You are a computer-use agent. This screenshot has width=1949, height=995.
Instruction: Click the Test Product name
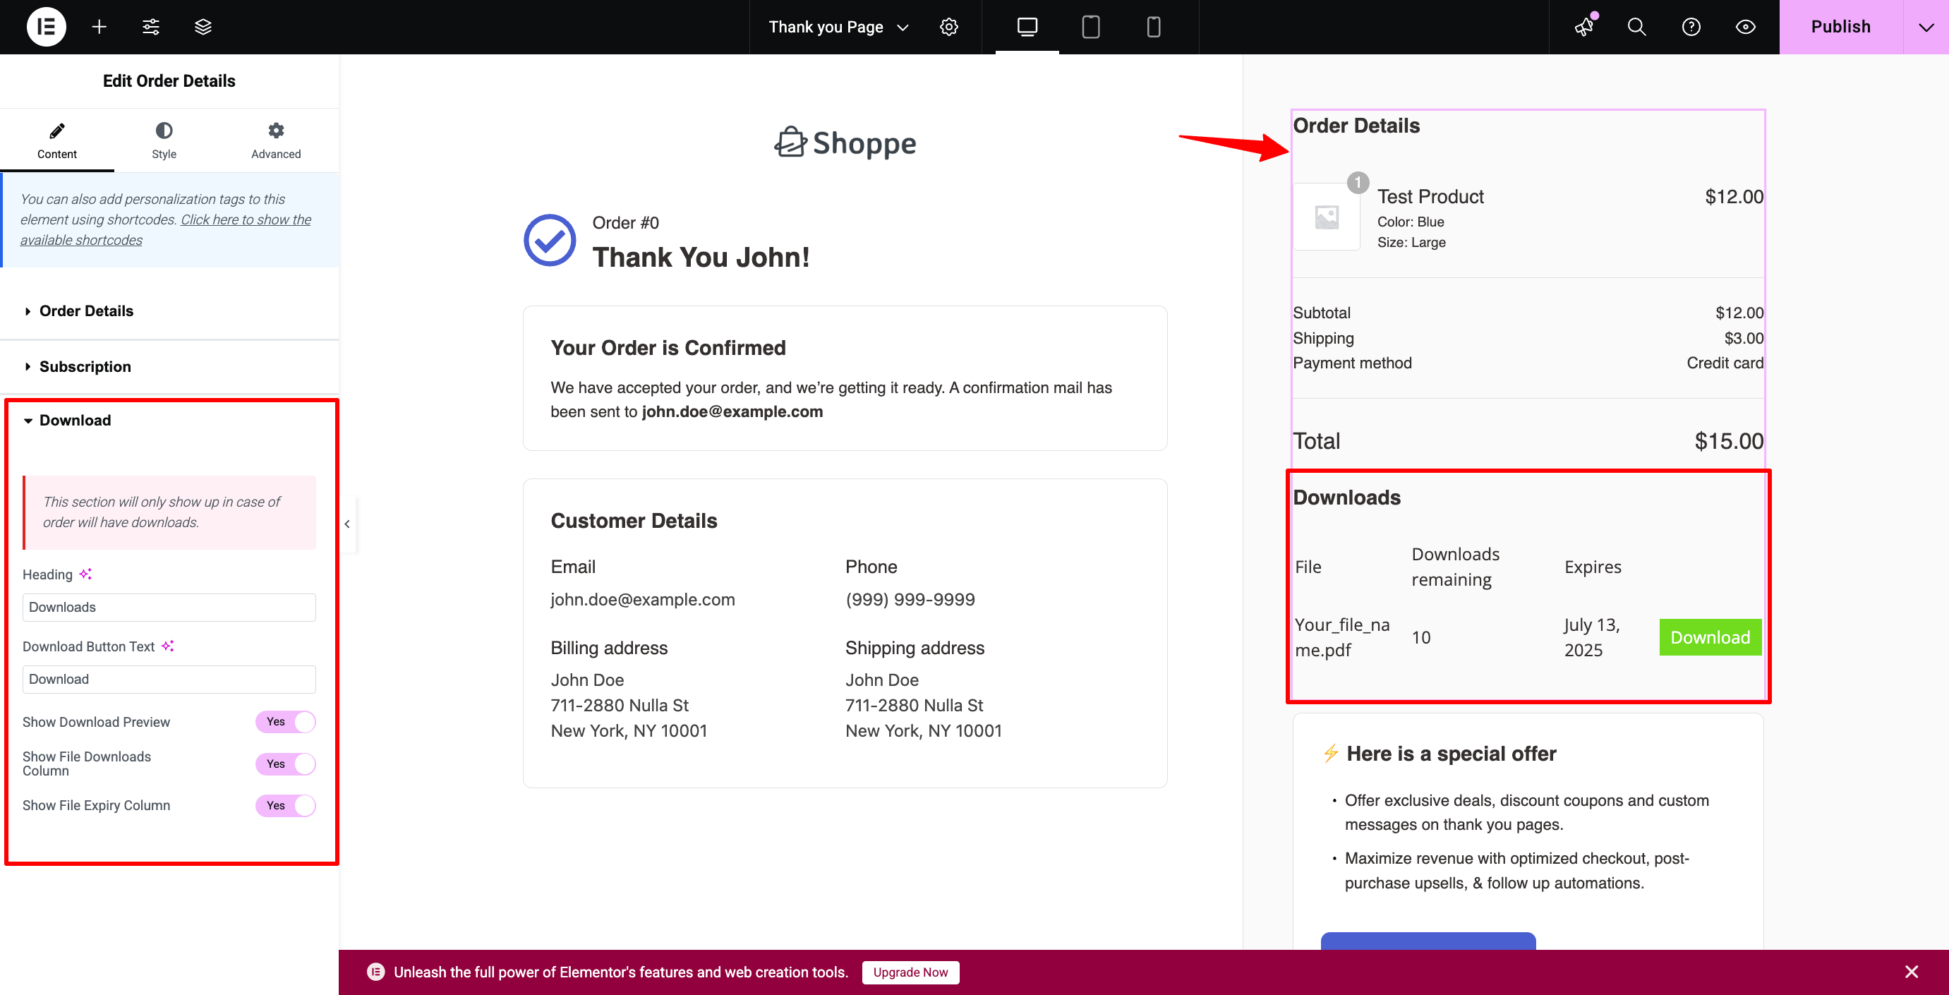(x=1430, y=197)
